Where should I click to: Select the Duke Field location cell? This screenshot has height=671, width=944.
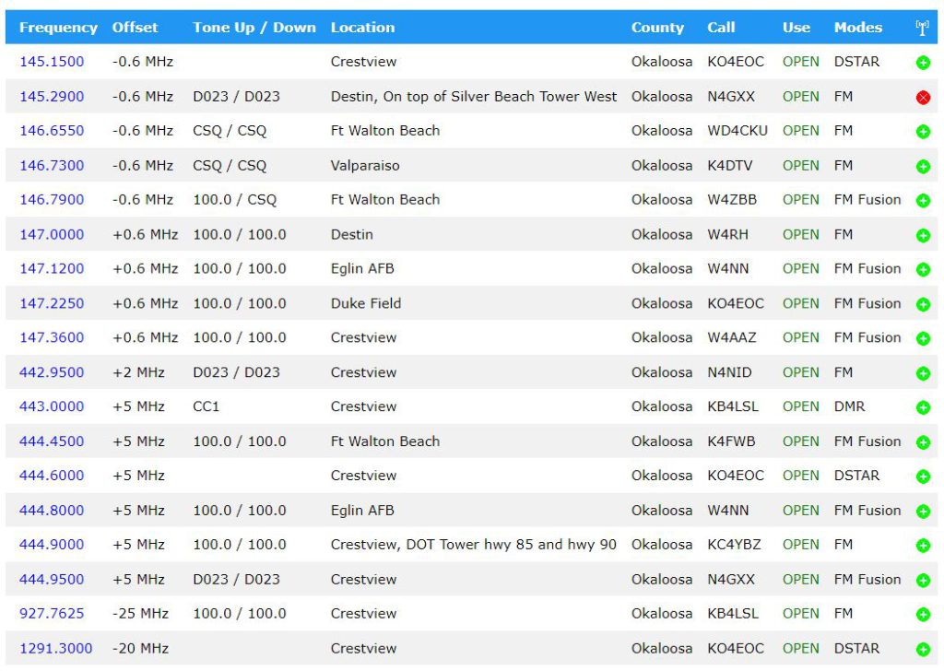pos(366,303)
